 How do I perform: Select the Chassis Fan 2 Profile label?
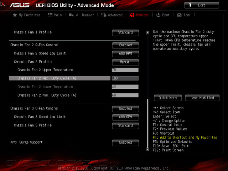[x=33, y=62]
